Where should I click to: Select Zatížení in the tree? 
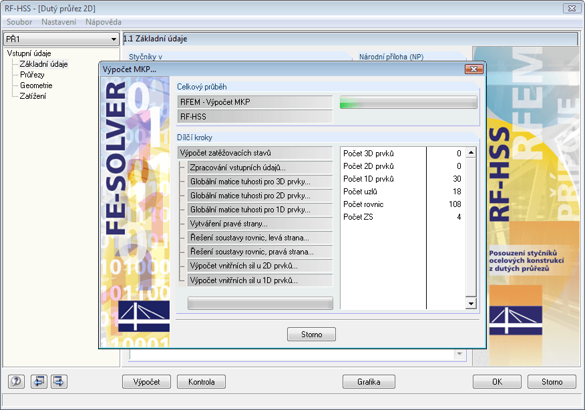33,96
